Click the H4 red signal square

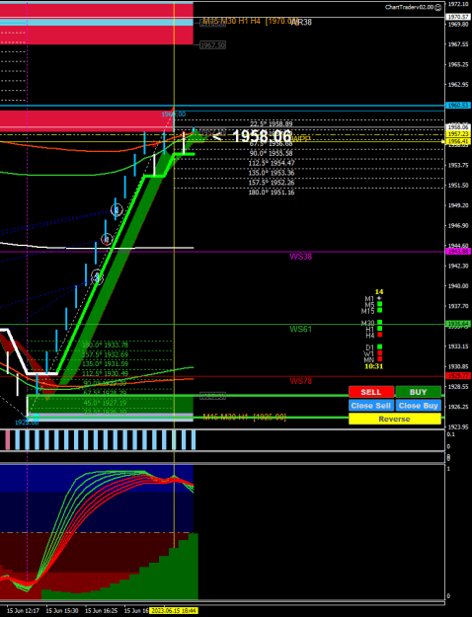379,335
